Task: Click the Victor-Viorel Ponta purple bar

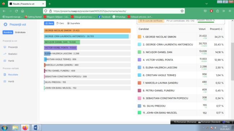Action: [x=61, y=48]
